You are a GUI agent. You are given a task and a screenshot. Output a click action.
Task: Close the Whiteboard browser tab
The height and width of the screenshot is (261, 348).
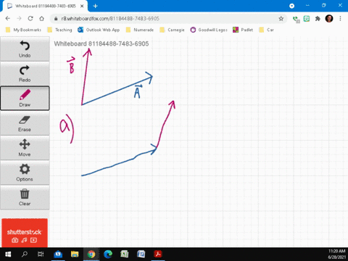tap(82, 6)
